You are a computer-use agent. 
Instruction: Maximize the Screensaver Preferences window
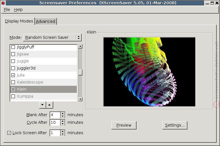click(x=212, y=3)
